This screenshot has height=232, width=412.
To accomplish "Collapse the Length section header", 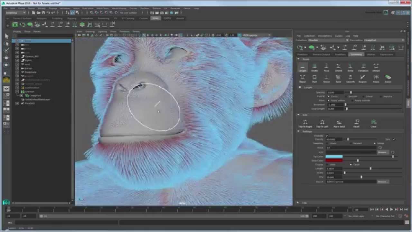I will tap(300, 87).
